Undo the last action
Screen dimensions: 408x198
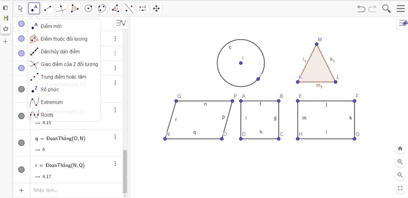tap(361, 9)
